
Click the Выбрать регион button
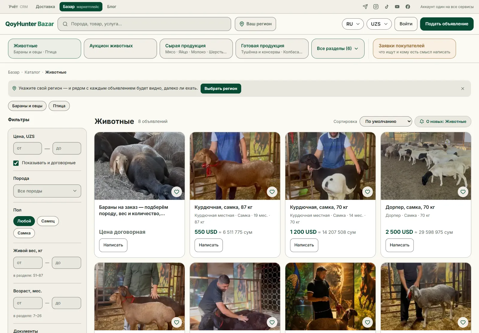[x=221, y=89]
